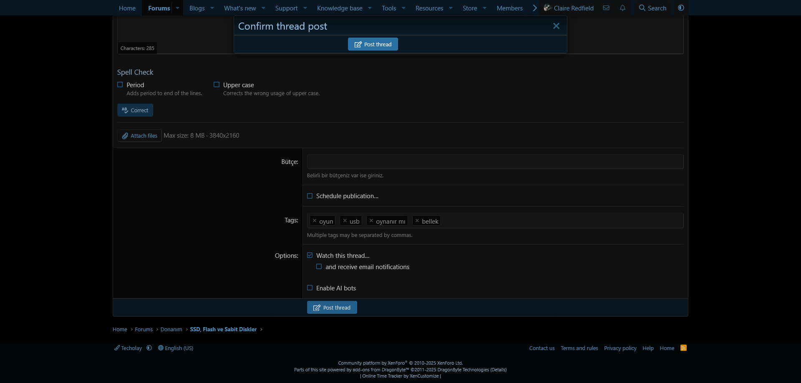The width and height of the screenshot is (801, 383).
Task: Expand the Blogs dropdown arrow
Action: (x=212, y=8)
